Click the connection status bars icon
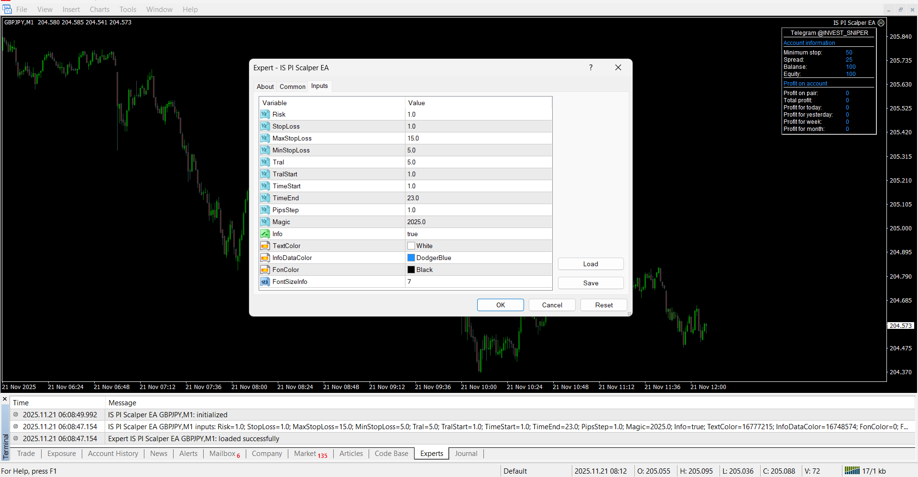The width and height of the screenshot is (918, 477). 852,471
